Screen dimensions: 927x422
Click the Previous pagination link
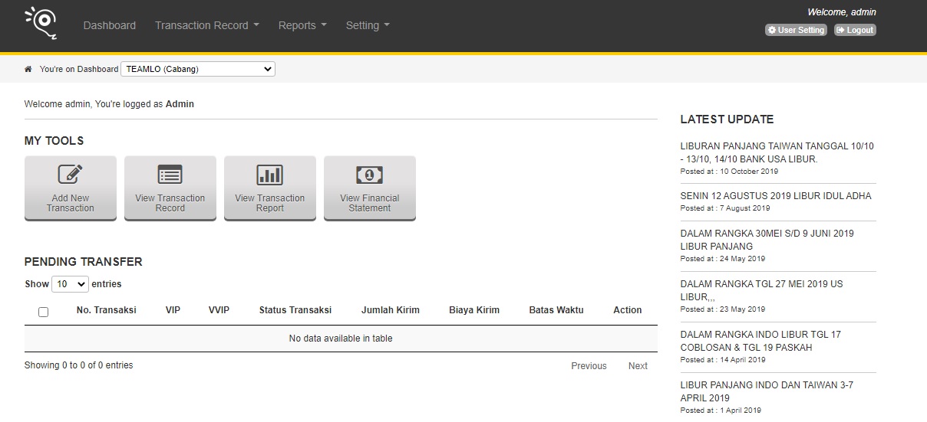point(589,366)
